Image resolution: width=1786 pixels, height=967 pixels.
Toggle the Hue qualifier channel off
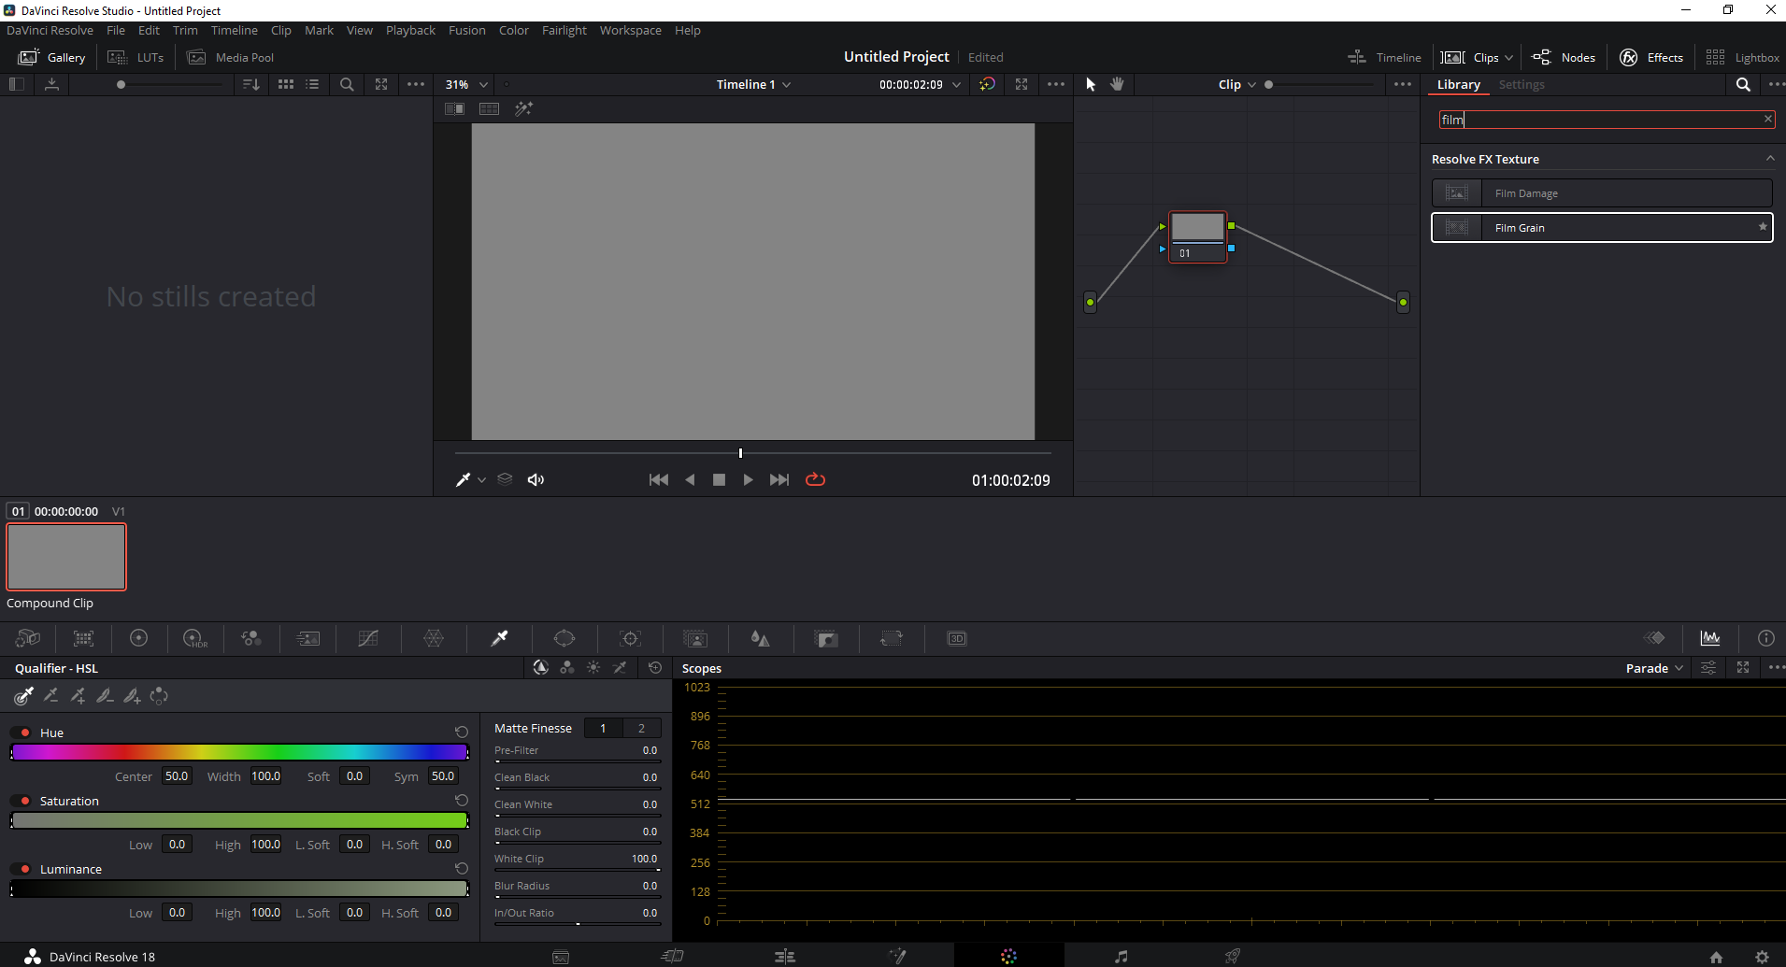(23, 732)
